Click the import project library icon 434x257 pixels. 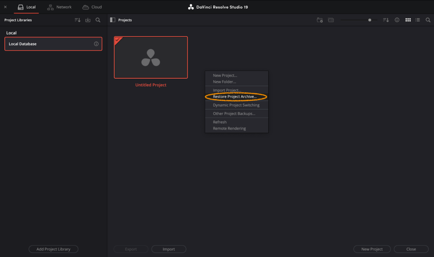pos(88,20)
